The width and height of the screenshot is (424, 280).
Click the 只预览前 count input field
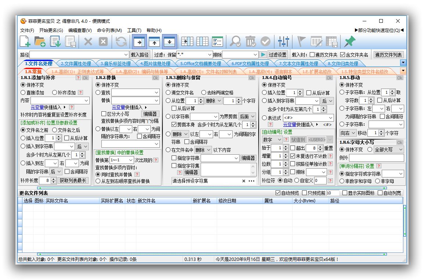coord(333,193)
